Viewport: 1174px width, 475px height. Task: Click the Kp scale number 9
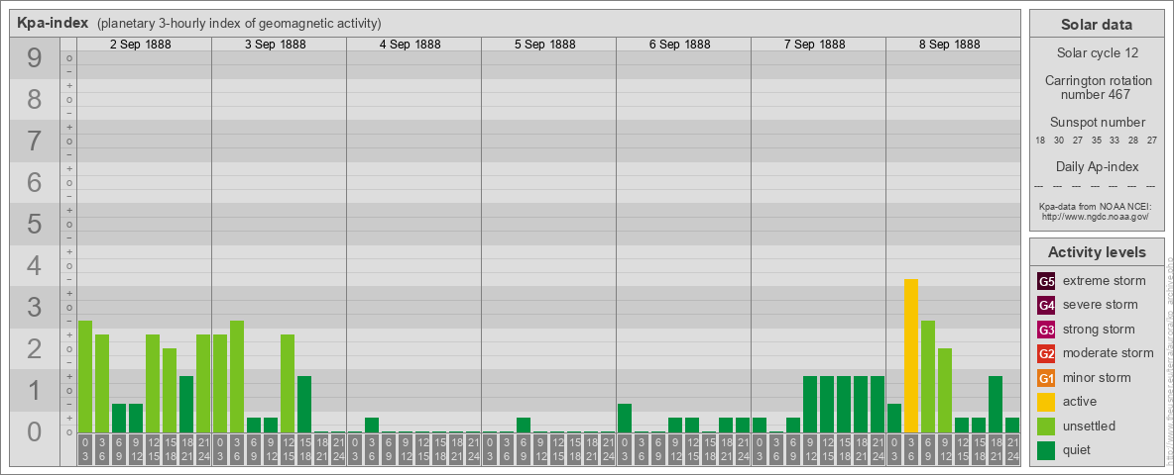point(34,58)
